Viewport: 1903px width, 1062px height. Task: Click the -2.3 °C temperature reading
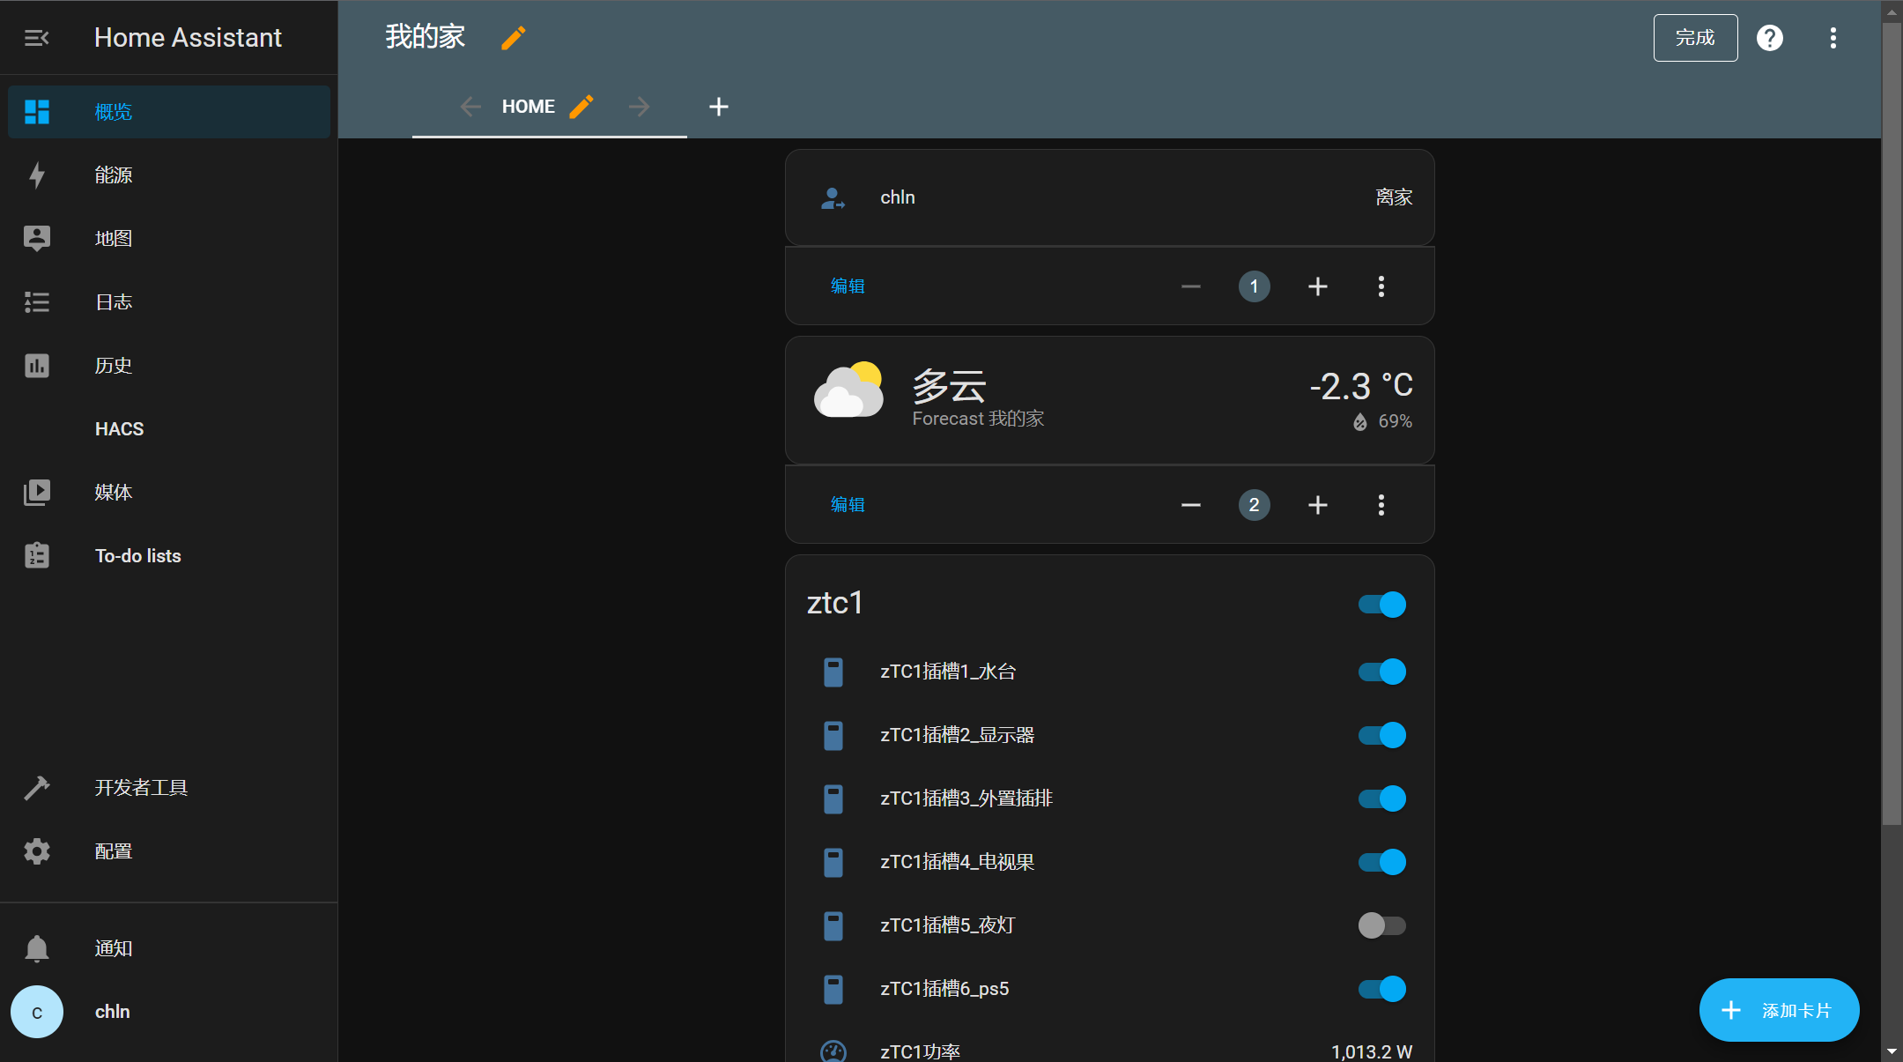click(1361, 386)
